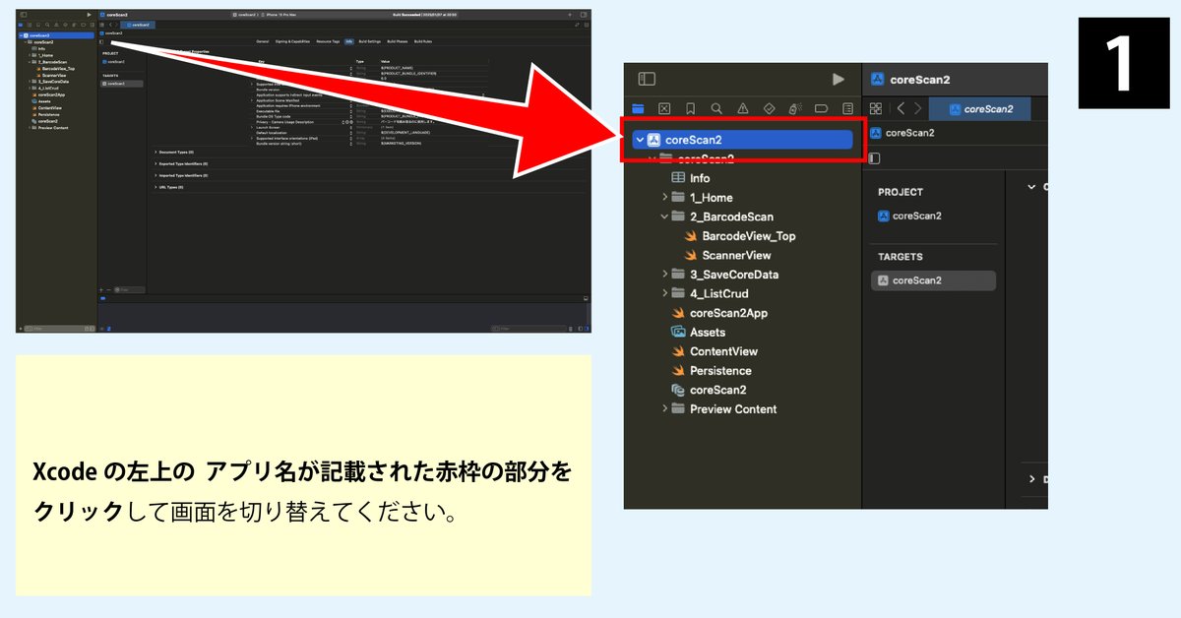Open the Source Control navigator in enlarged panel
The height and width of the screenshot is (618, 1181).
coord(664,108)
